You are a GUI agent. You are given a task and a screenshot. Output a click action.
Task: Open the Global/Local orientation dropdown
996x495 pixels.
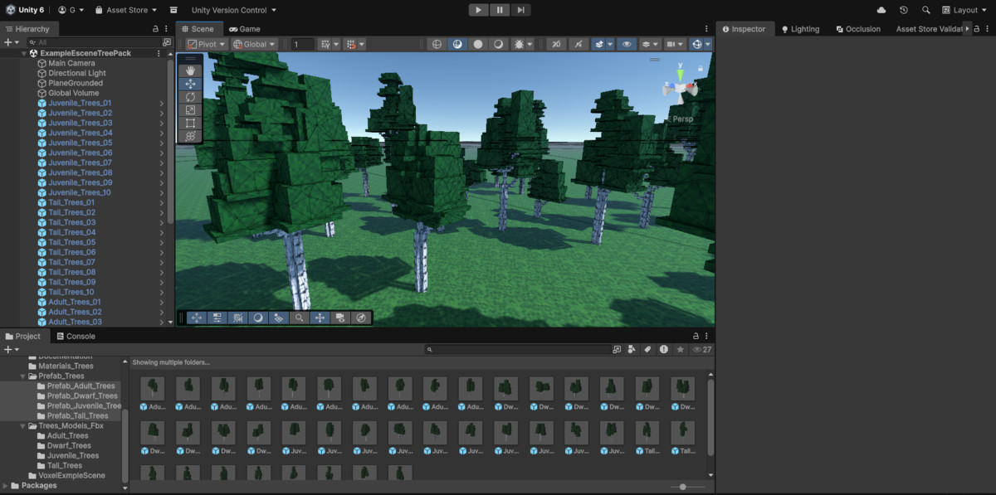[x=253, y=44]
